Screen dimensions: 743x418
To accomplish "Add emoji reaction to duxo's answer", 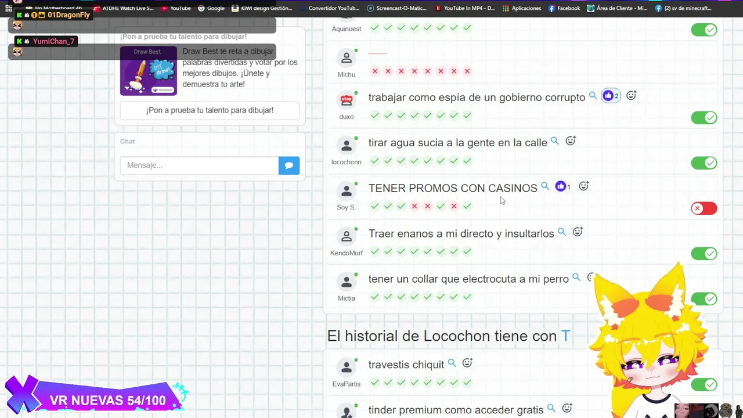I will pos(631,95).
